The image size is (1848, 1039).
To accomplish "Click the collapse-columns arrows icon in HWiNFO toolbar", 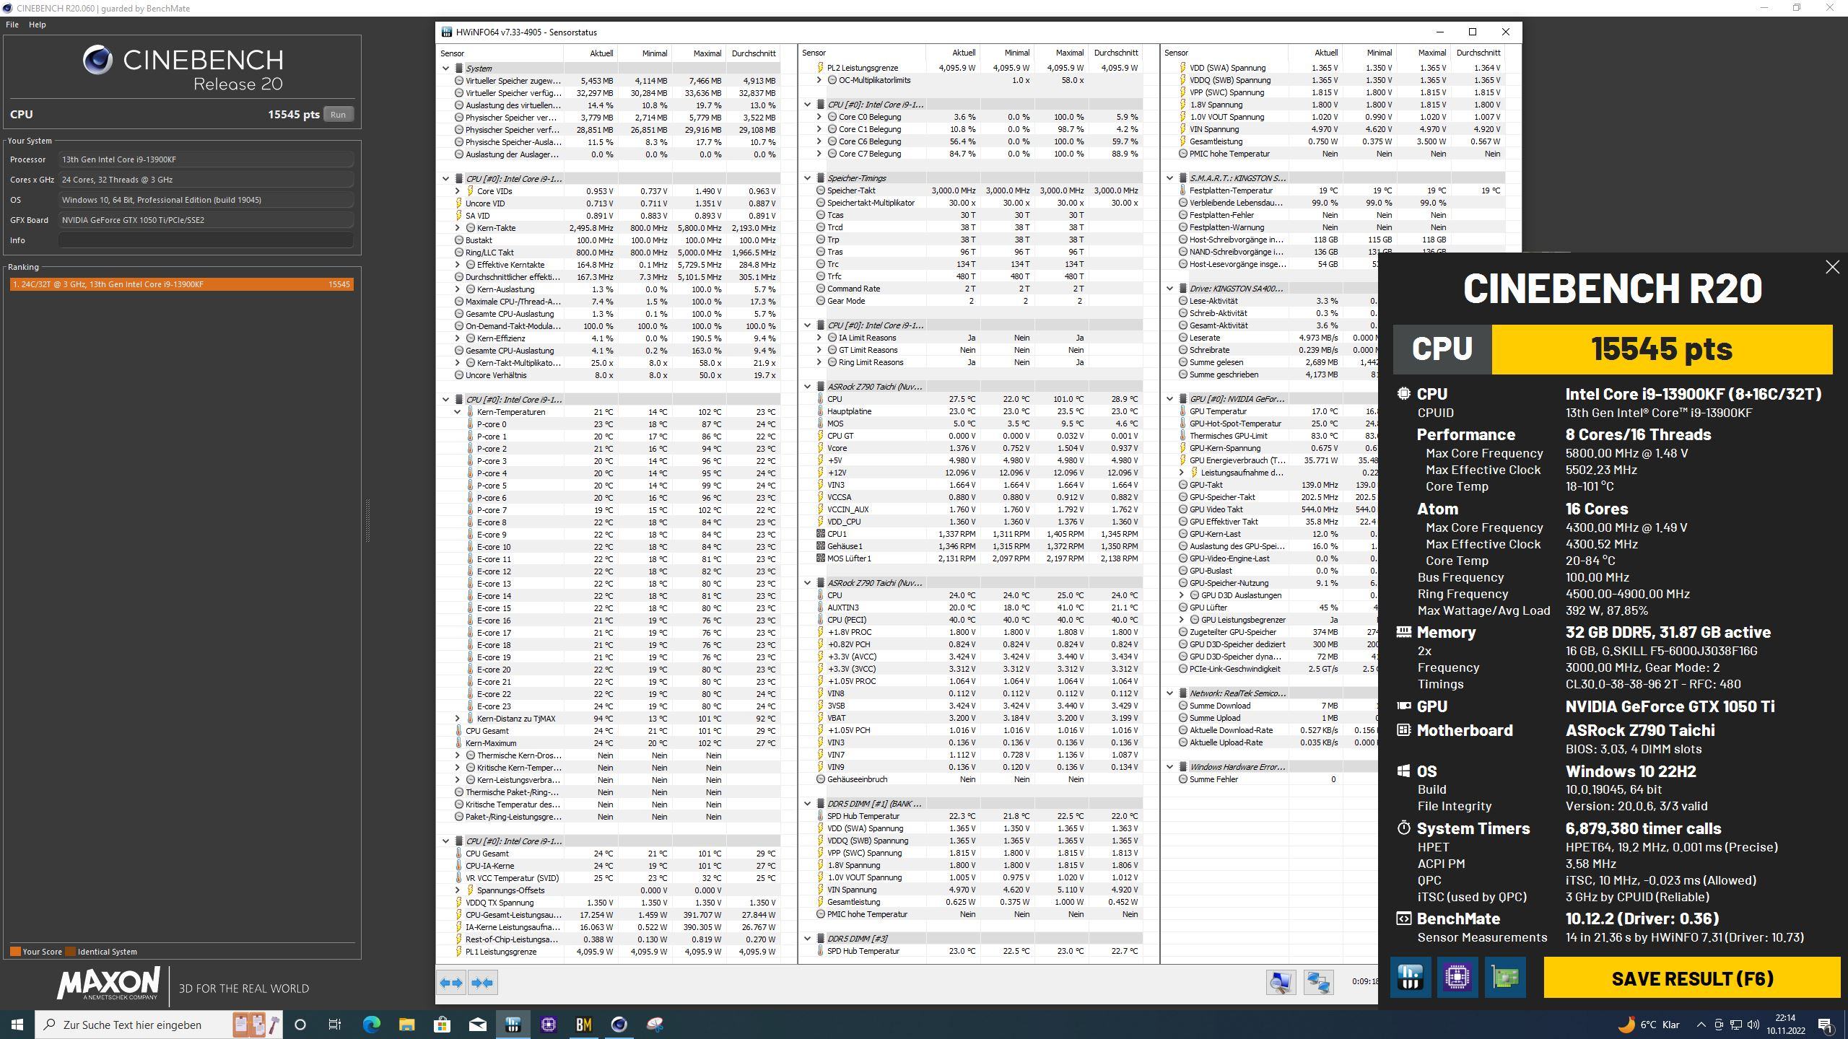I will coord(482,982).
